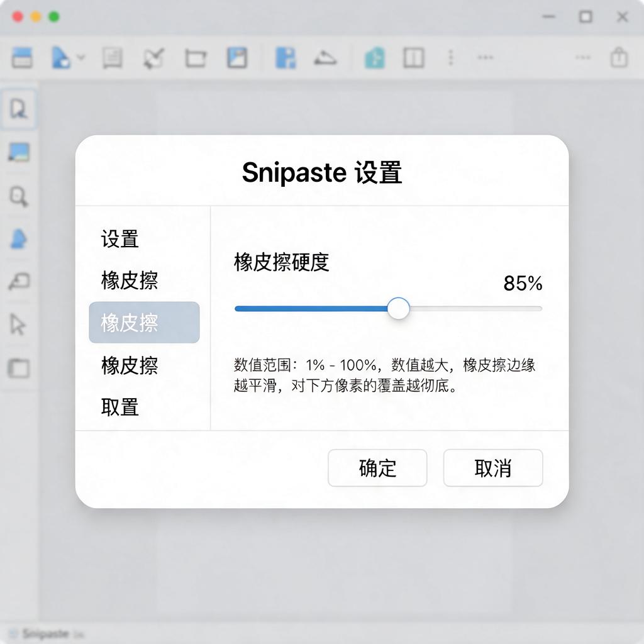
Task: Click the blue window icon at toolbar start
Action: [22, 57]
